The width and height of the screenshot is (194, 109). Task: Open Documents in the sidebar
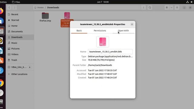[20, 31]
